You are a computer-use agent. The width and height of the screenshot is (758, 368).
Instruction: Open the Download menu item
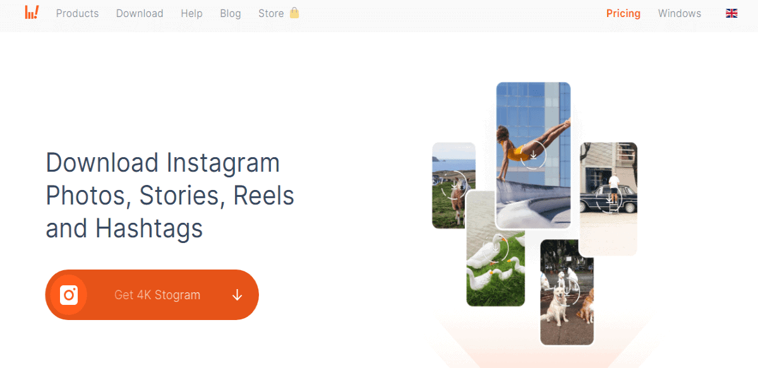click(x=140, y=13)
